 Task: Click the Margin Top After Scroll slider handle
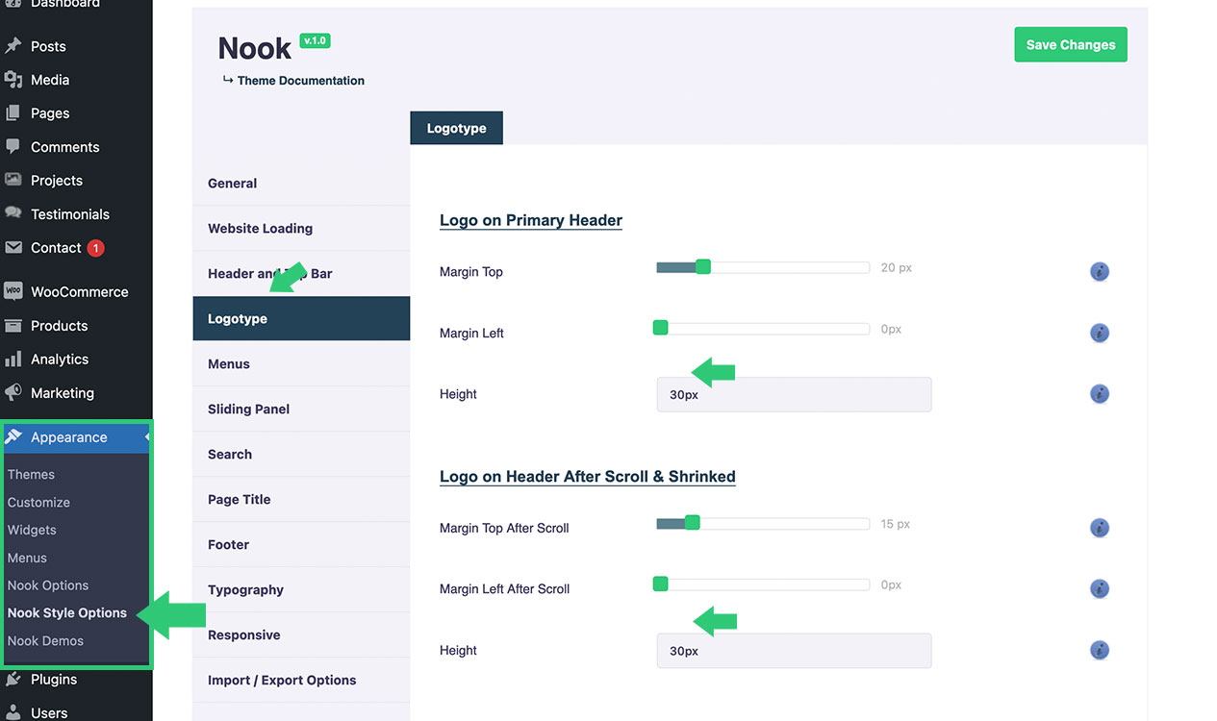click(x=692, y=523)
